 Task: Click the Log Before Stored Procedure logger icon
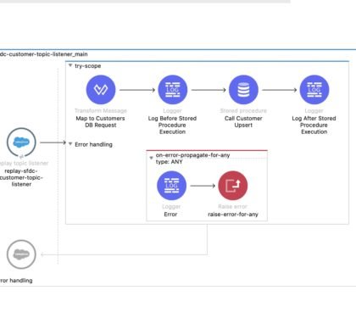point(172,90)
